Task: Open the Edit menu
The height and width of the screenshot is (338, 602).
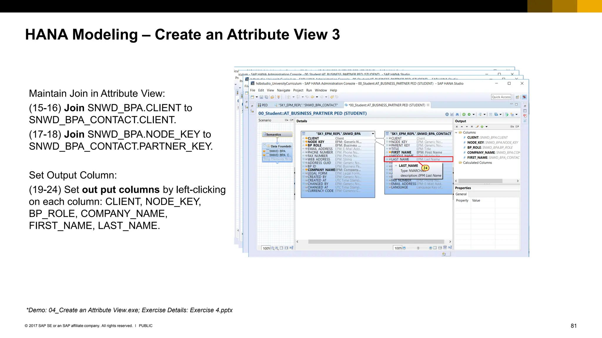Action: tap(261, 90)
